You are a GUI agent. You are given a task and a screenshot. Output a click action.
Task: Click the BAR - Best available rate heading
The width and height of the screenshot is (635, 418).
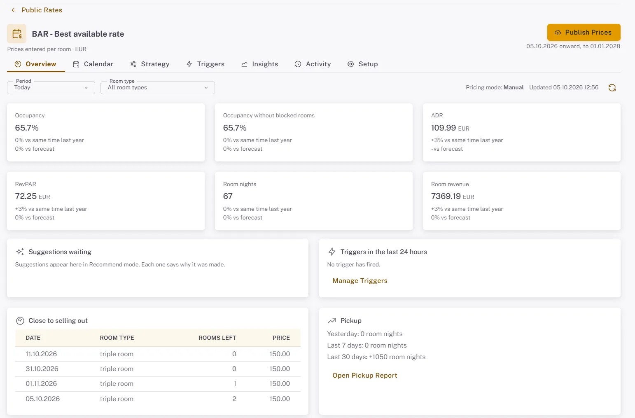tap(78, 34)
